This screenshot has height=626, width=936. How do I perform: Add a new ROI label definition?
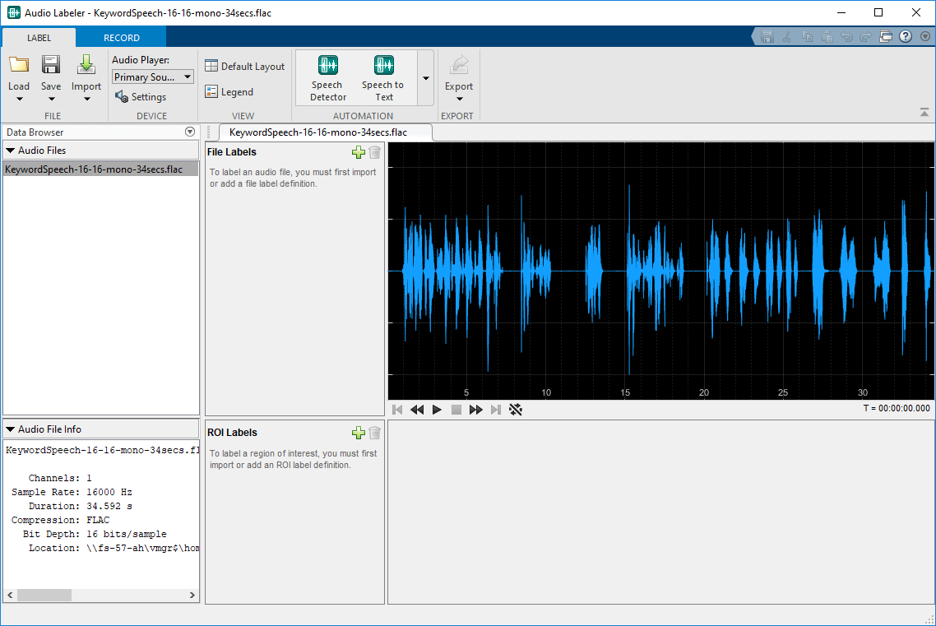pyautogui.click(x=358, y=433)
